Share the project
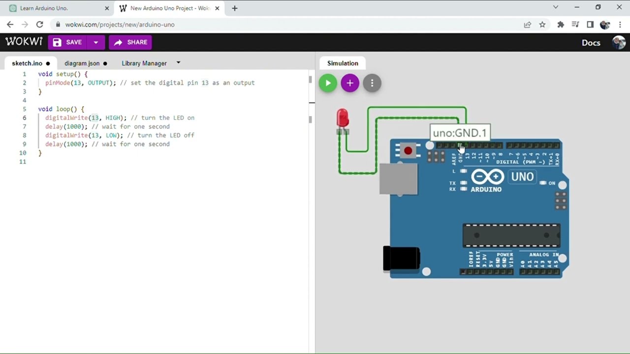The width and height of the screenshot is (630, 354). (x=131, y=42)
